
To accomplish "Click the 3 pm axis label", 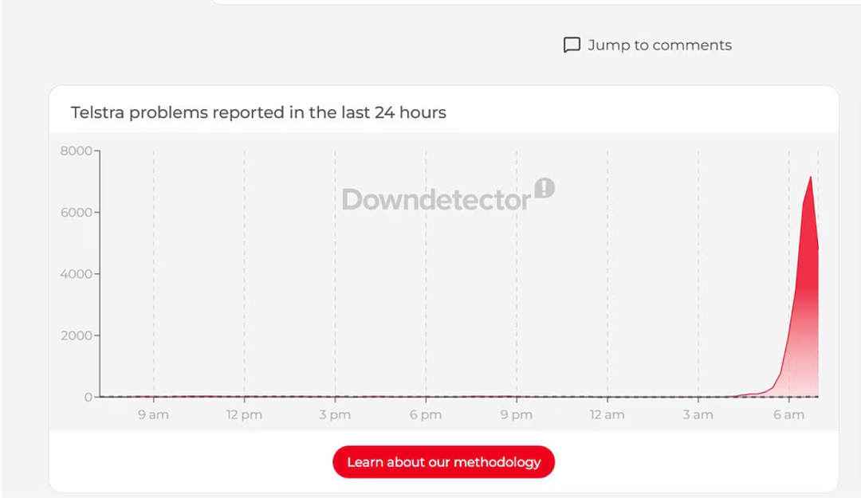I will (x=335, y=414).
